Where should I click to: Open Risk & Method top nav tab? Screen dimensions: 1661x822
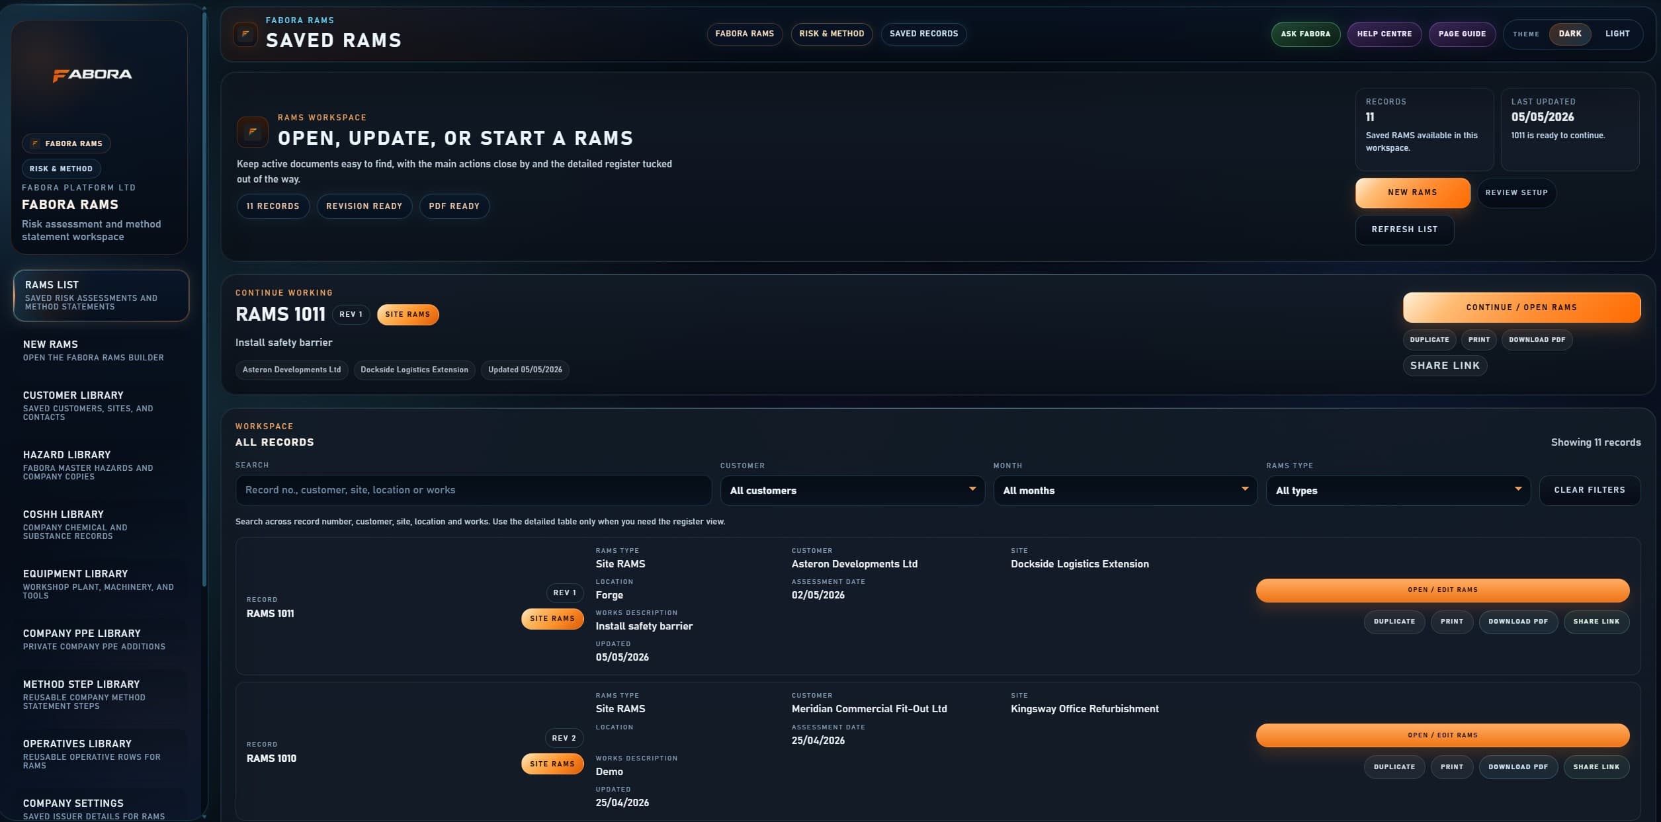point(831,34)
